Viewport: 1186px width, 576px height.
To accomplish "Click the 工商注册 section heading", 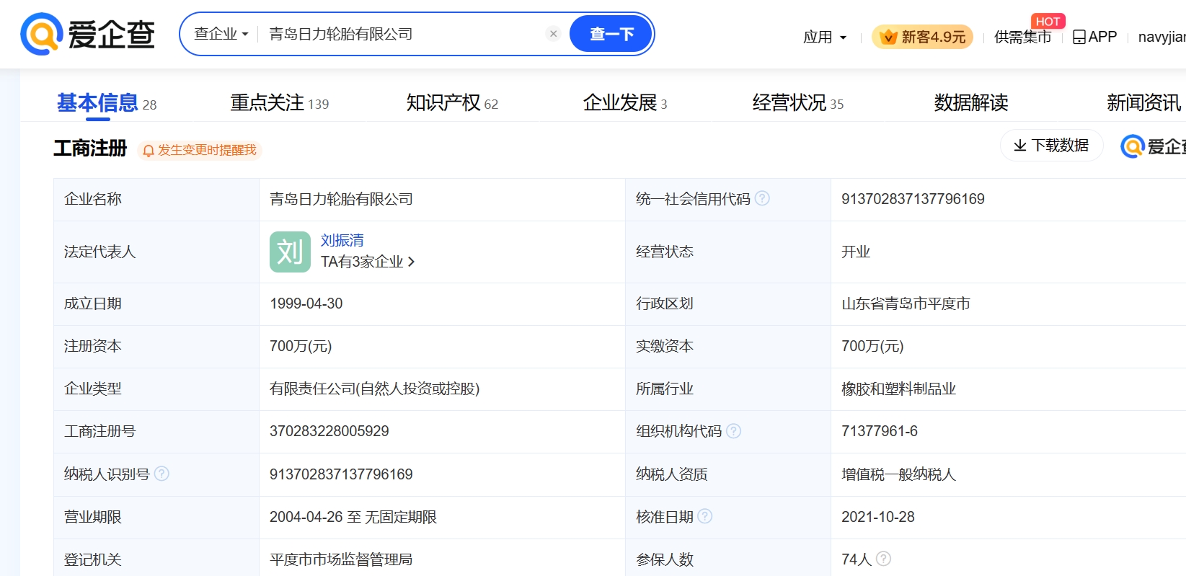I will (90, 149).
